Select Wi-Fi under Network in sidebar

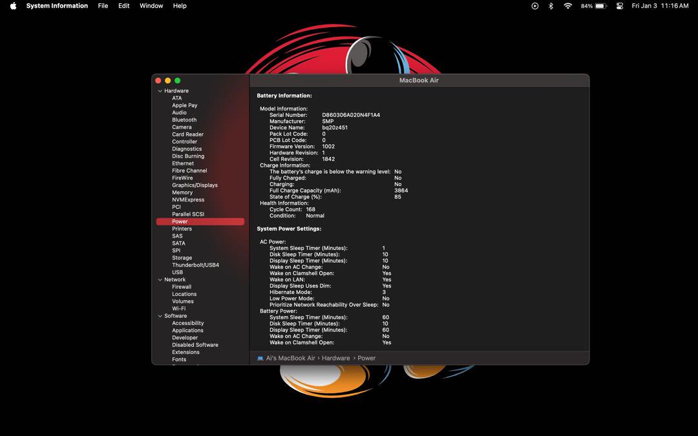[179, 309]
